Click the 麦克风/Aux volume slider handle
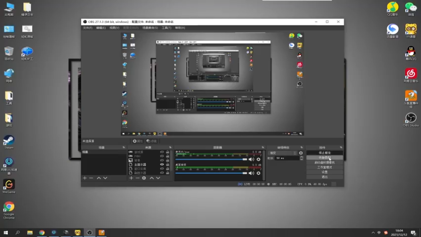Image resolution: width=421 pixels, height=237 pixels. tap(245, 160)
